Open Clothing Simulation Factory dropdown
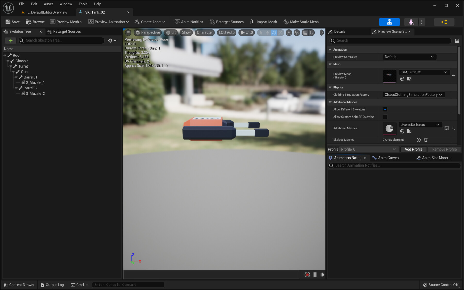The image size is (464, 290). 413,95
